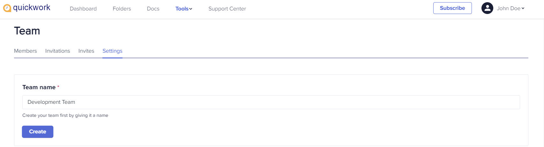Visit the Support Center link
Screen dimensions: 544x147
[x=227, y=9]
